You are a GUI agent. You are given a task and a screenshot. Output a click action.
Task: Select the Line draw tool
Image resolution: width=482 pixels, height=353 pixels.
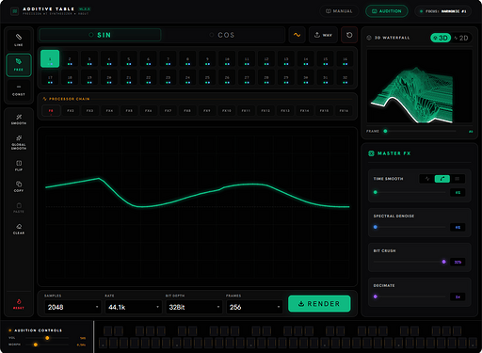pyautogui.click(x=19, y=40)
